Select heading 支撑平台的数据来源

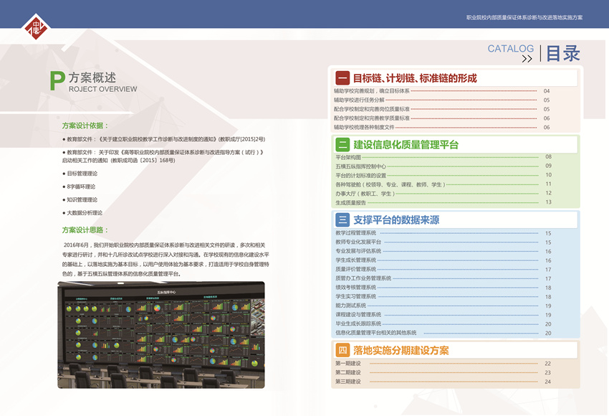(x=396, y=220)
